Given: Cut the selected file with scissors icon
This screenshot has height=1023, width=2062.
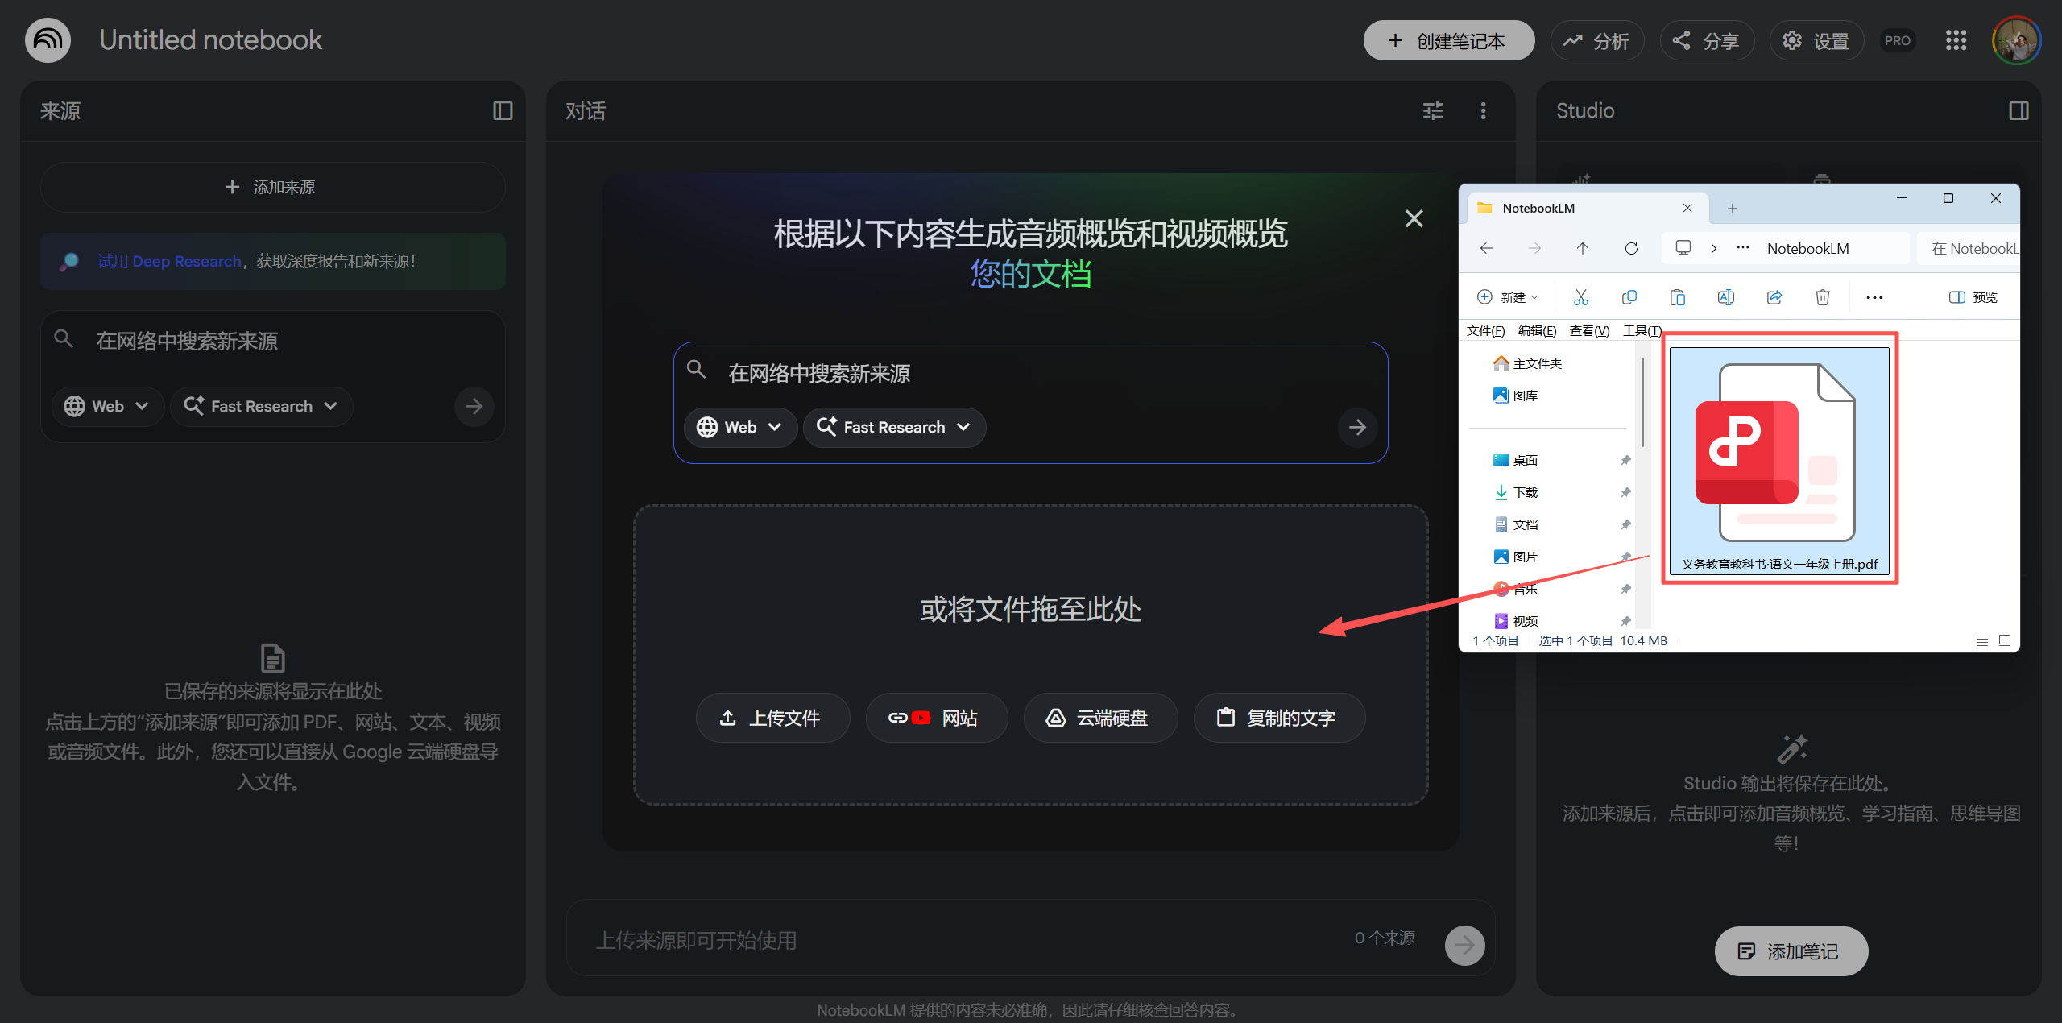Looking at the screenshot, I should [1580, 297].
